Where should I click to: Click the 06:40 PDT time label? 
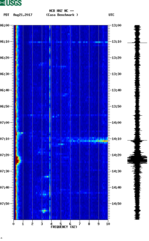pyautogui.click(x=5, y=90)
